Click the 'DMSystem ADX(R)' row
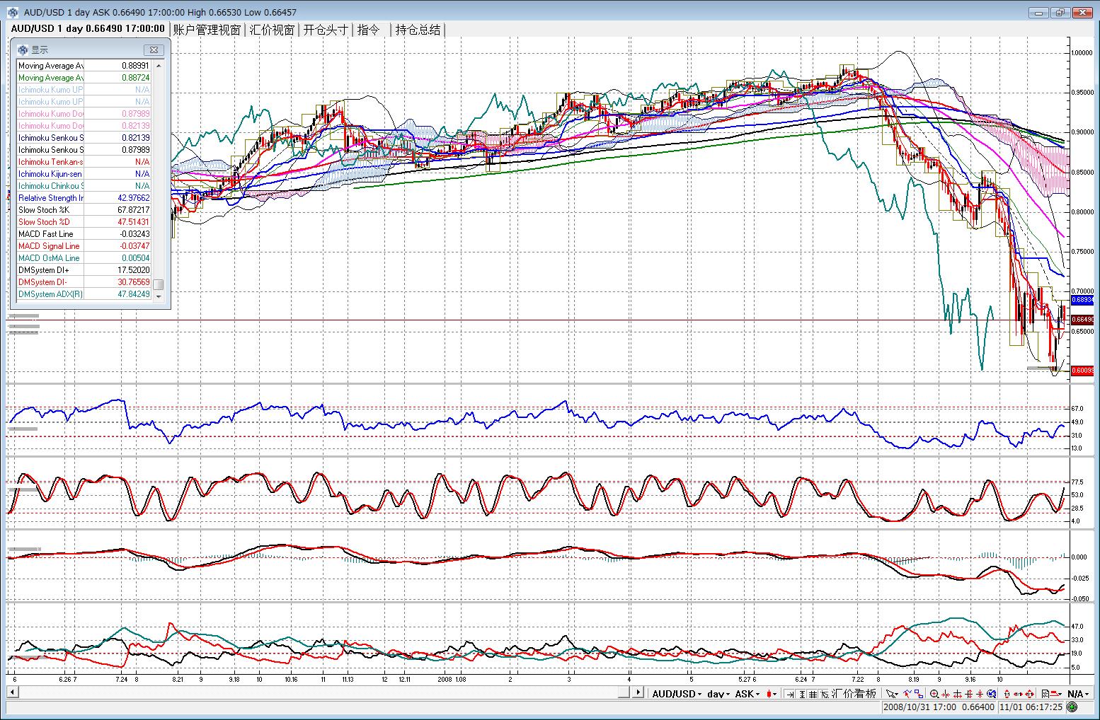The image size is (1100, 720). click(85, 294)
